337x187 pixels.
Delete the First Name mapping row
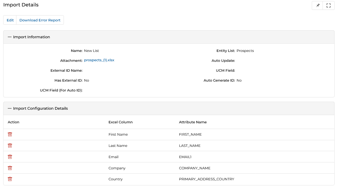point(10,134)
